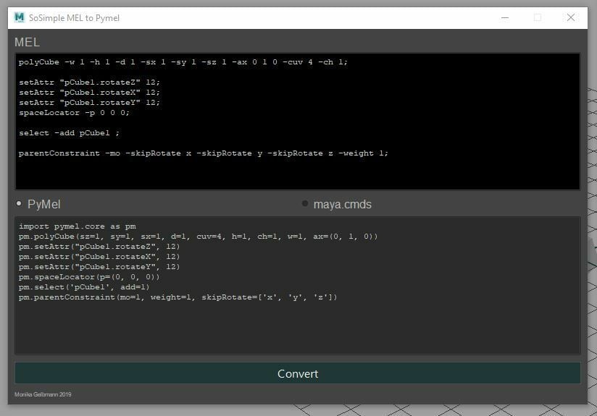597x416 pixels.
Task: Click the spaceLocator -p 0 0 0; line
Action: point(74,113)
